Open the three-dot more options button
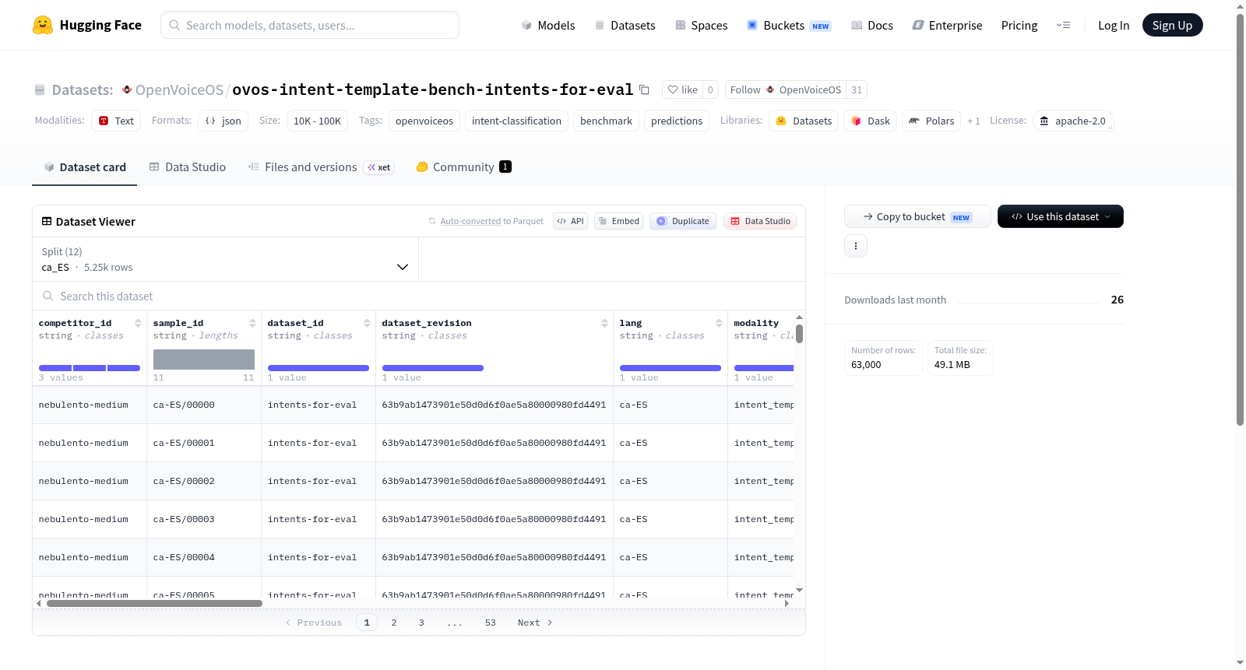Viewport: 1246px width, 670px height. point(856,246)
